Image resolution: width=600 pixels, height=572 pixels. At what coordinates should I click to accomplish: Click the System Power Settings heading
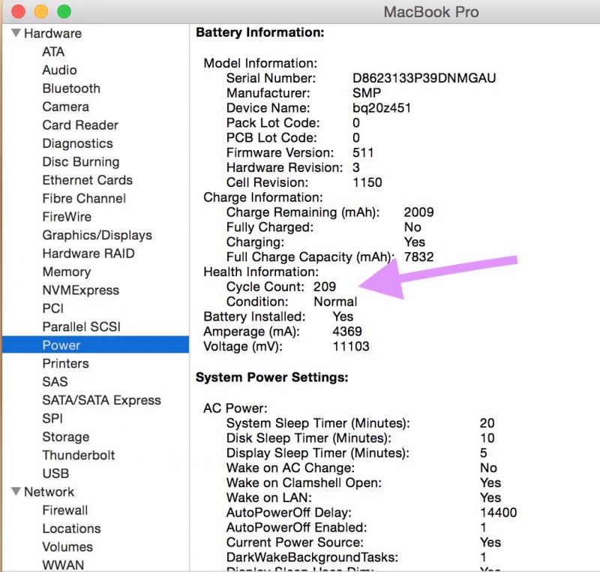coord(272,378)
